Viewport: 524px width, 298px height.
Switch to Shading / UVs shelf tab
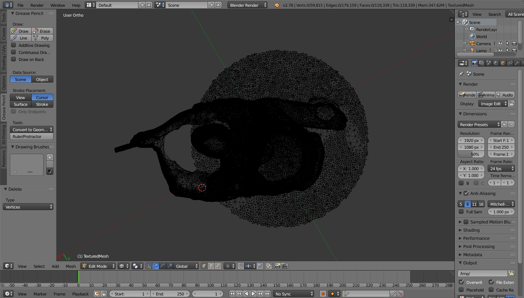4,58
